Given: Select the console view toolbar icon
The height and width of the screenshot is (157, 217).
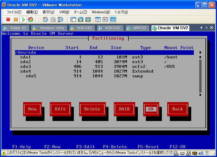Looking at the screenshot, I should [113, 19].
